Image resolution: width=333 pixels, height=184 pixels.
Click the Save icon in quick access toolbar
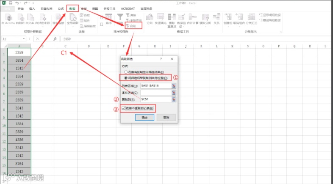click(11, 3)
